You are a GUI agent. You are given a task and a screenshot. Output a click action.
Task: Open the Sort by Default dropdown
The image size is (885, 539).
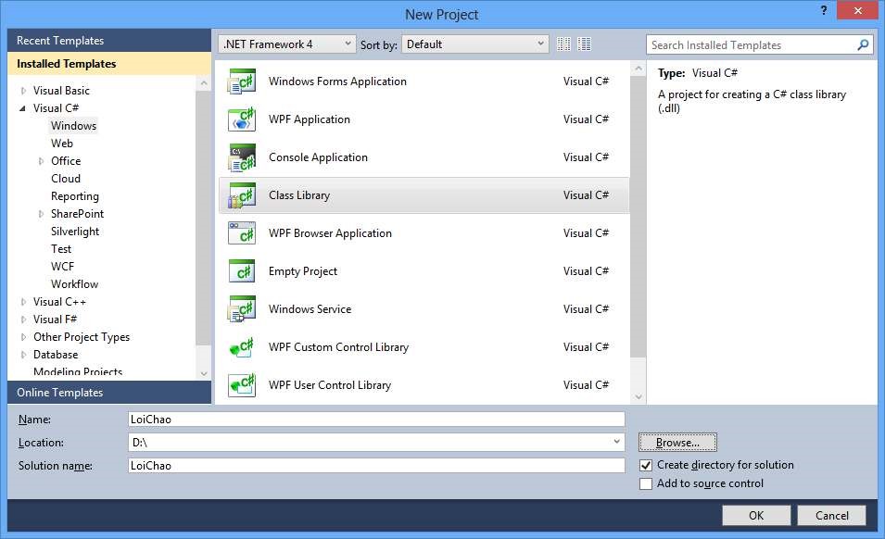(x=475, y=44)
